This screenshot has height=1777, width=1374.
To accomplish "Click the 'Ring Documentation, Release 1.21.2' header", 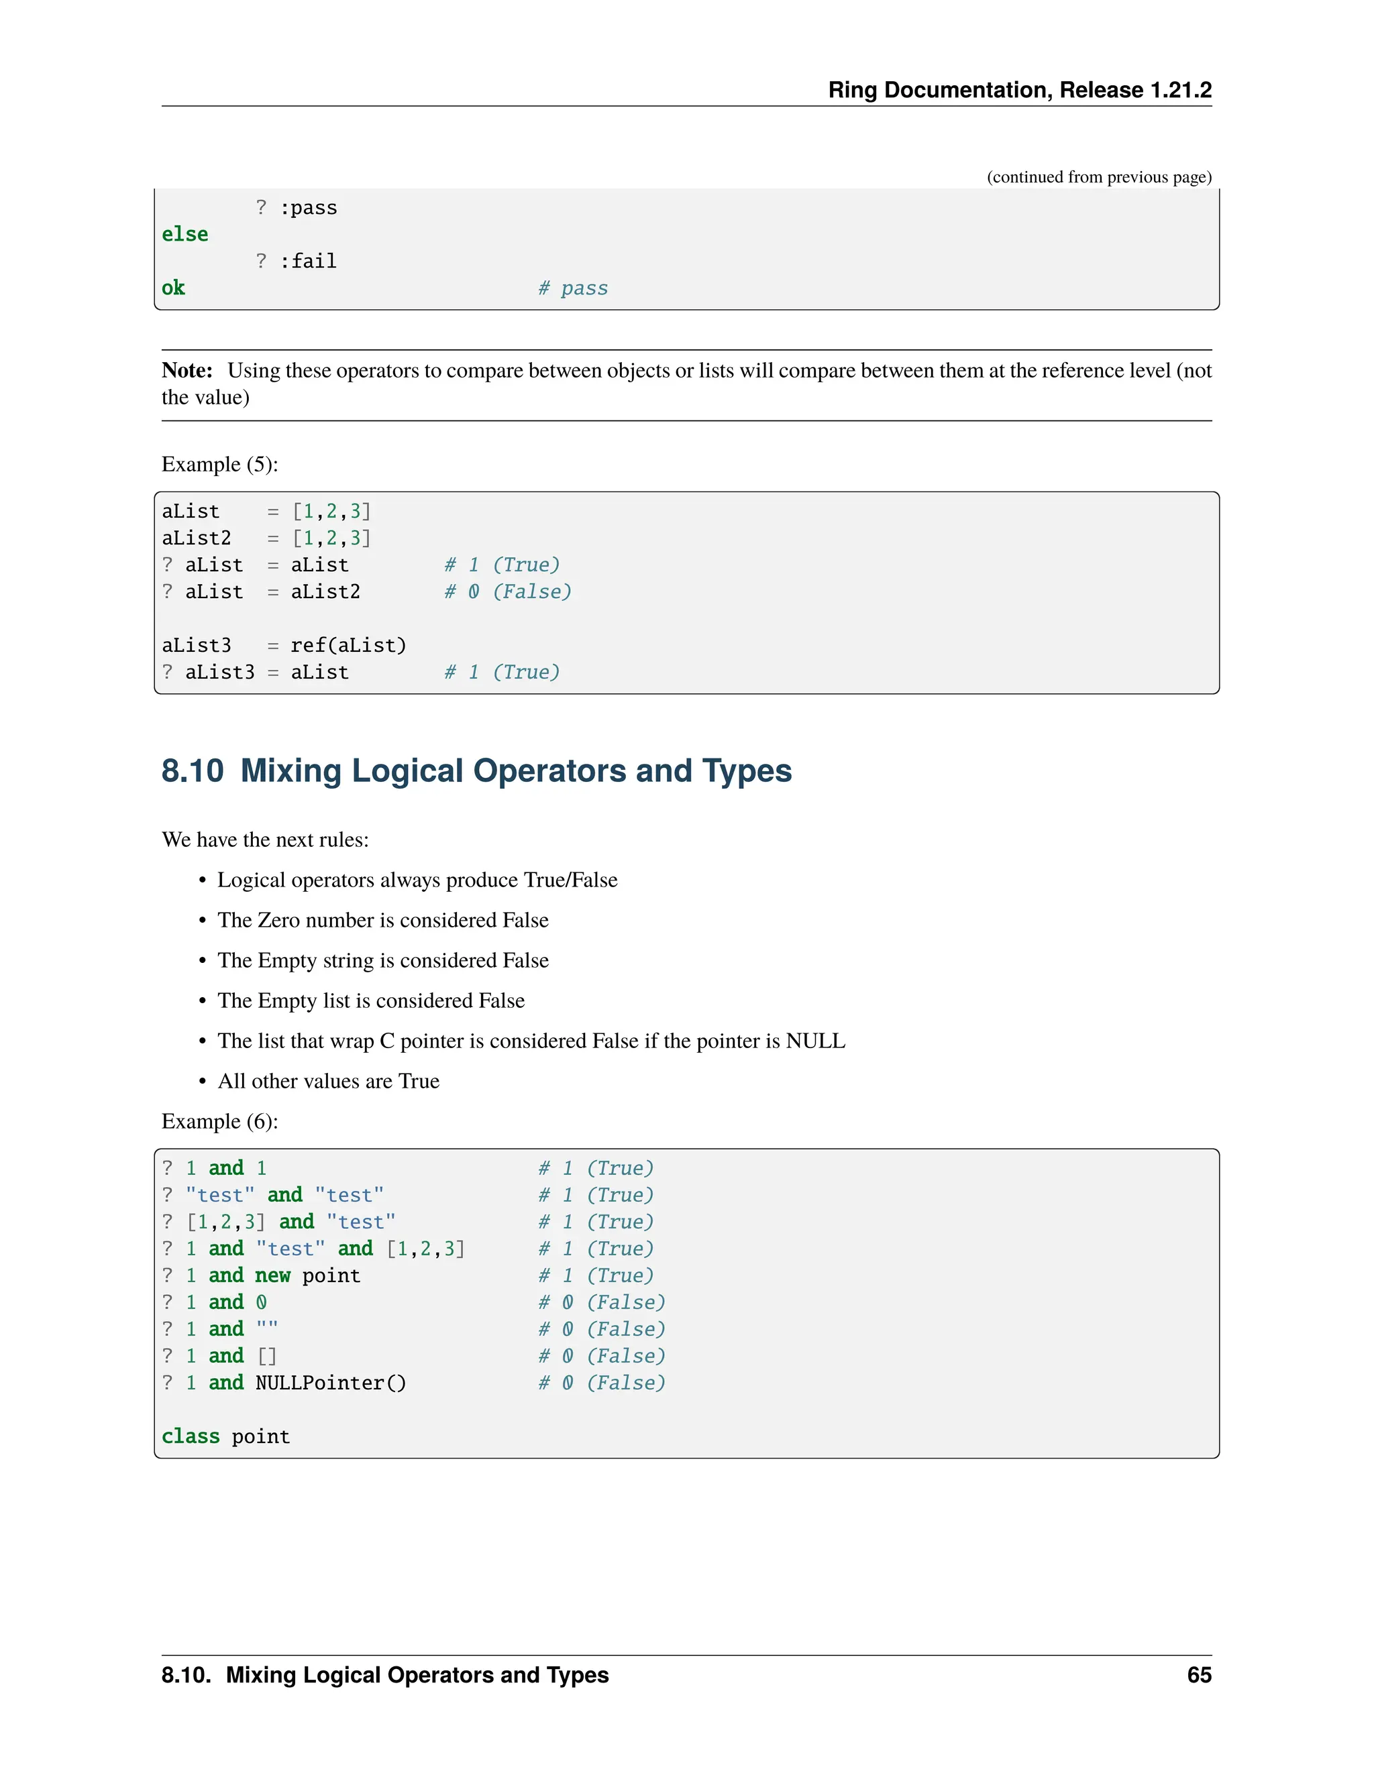I will click(1019, 89).
